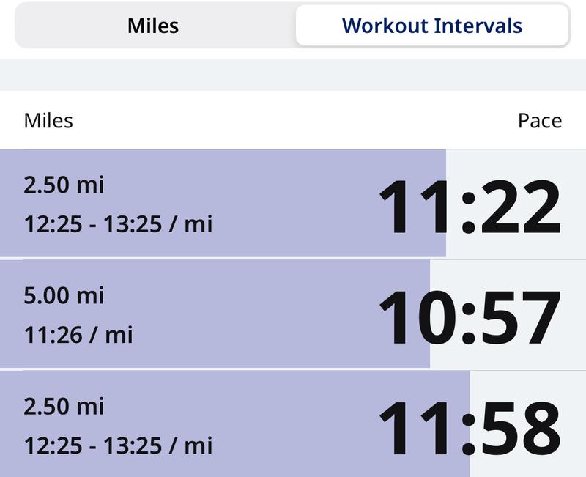This screenshot has width=586, height=477.
Task: Open the 5.00 mi interval row
Action: (293, 314)
